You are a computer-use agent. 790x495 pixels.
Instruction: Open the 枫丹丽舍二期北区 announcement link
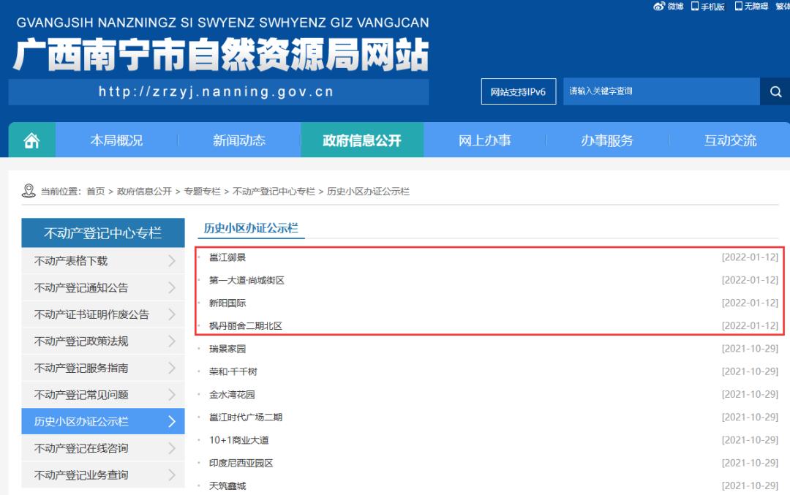pyautogui.click(x=245, y=325)
